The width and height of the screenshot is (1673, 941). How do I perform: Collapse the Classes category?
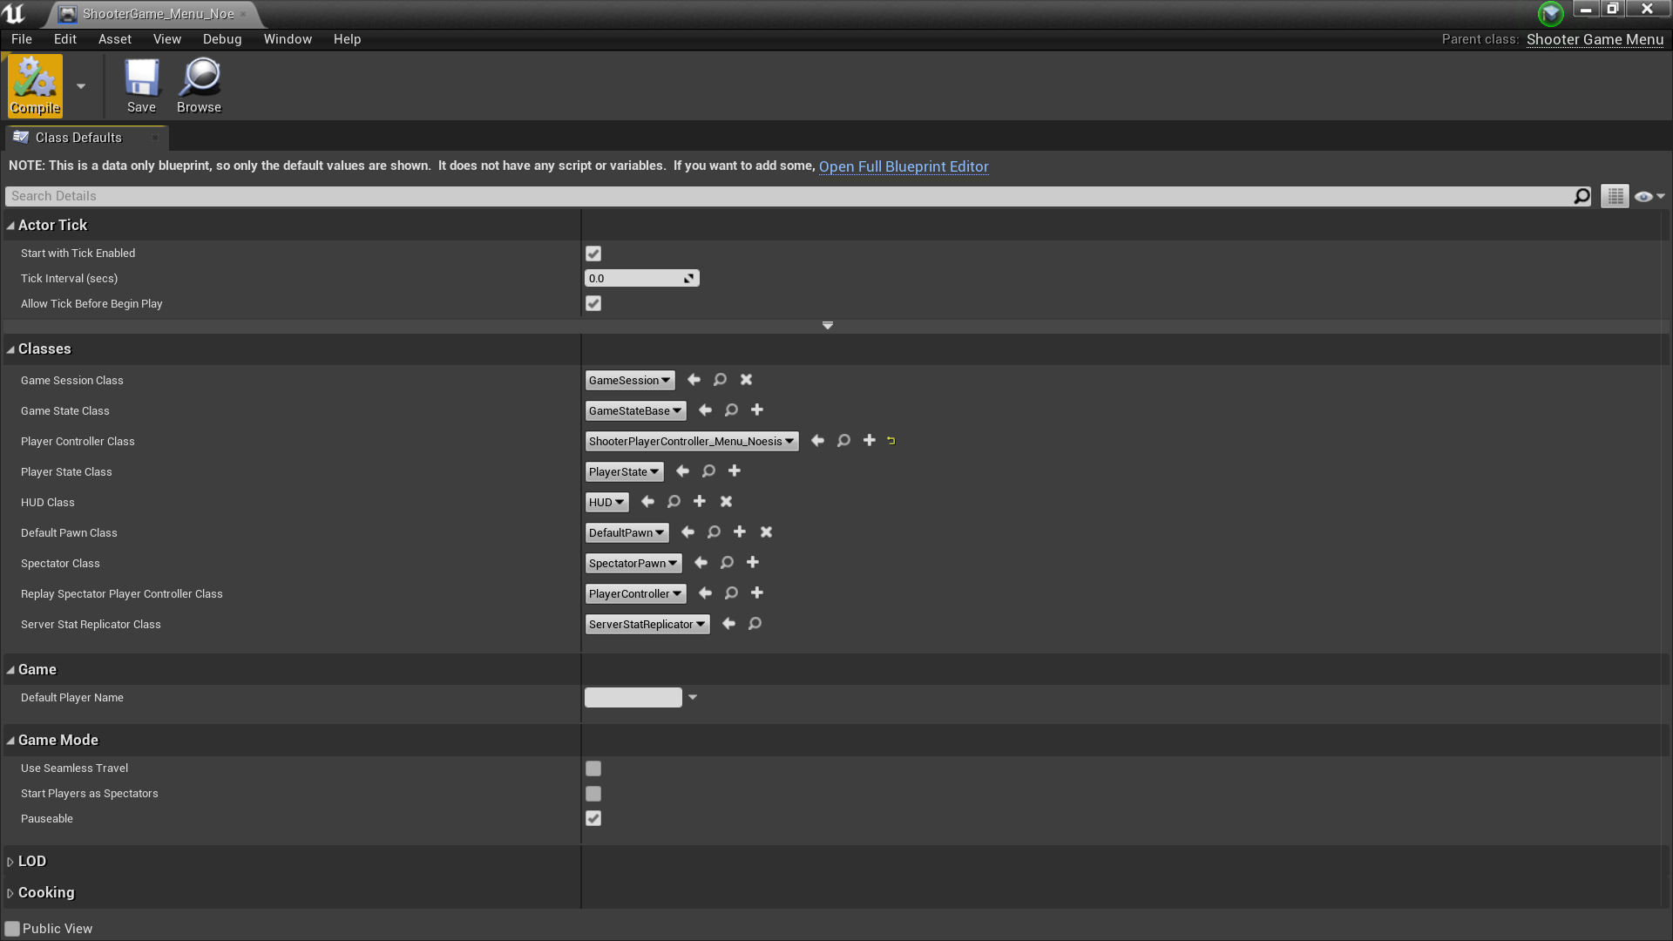pos(10,349)
